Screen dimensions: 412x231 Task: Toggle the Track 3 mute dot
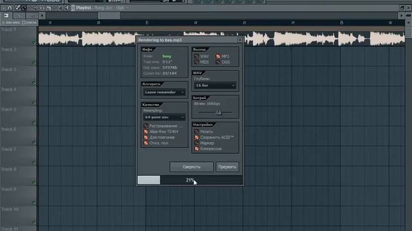pyautogui.click(x=33, y=83)
